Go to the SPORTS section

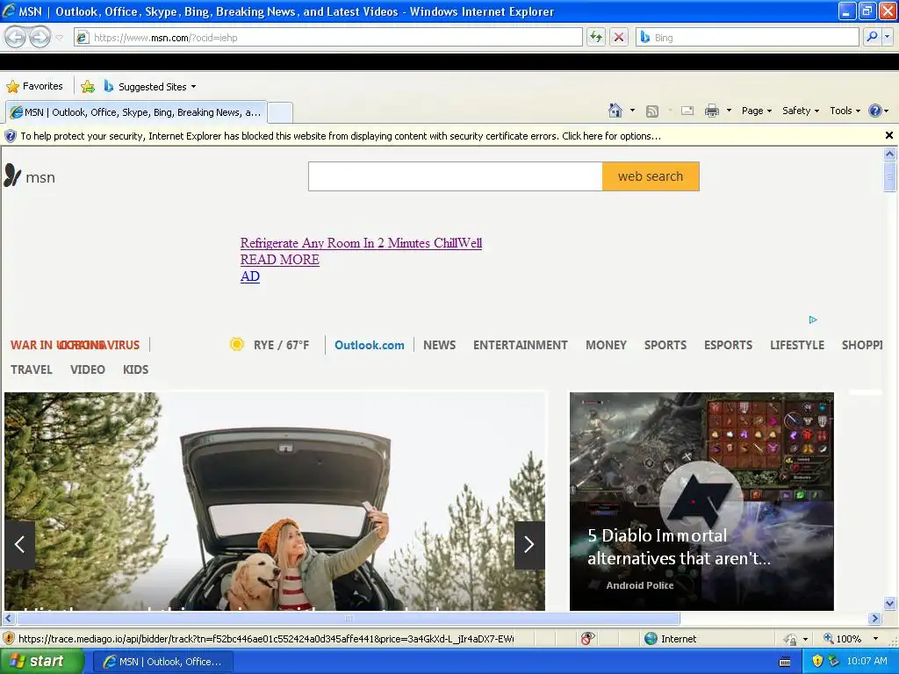tap(665, 345)
